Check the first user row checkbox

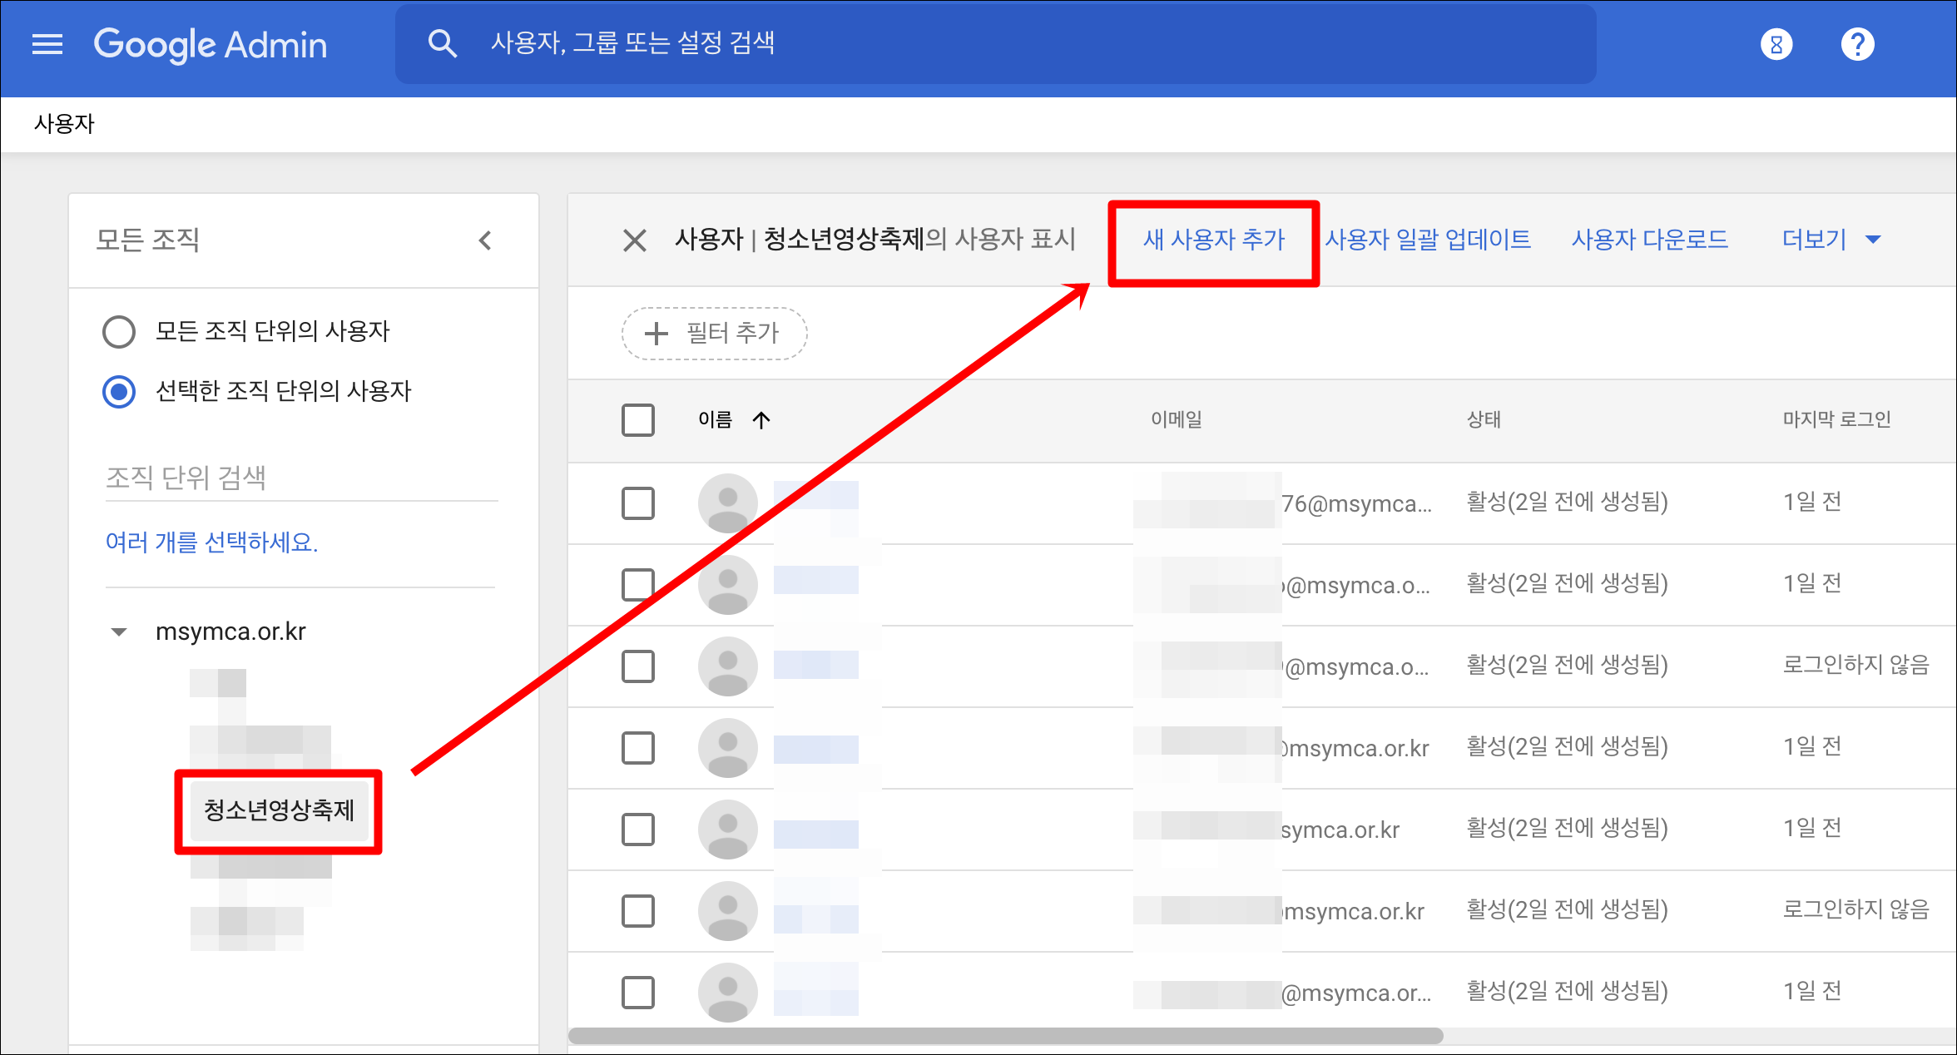point(638,503)
